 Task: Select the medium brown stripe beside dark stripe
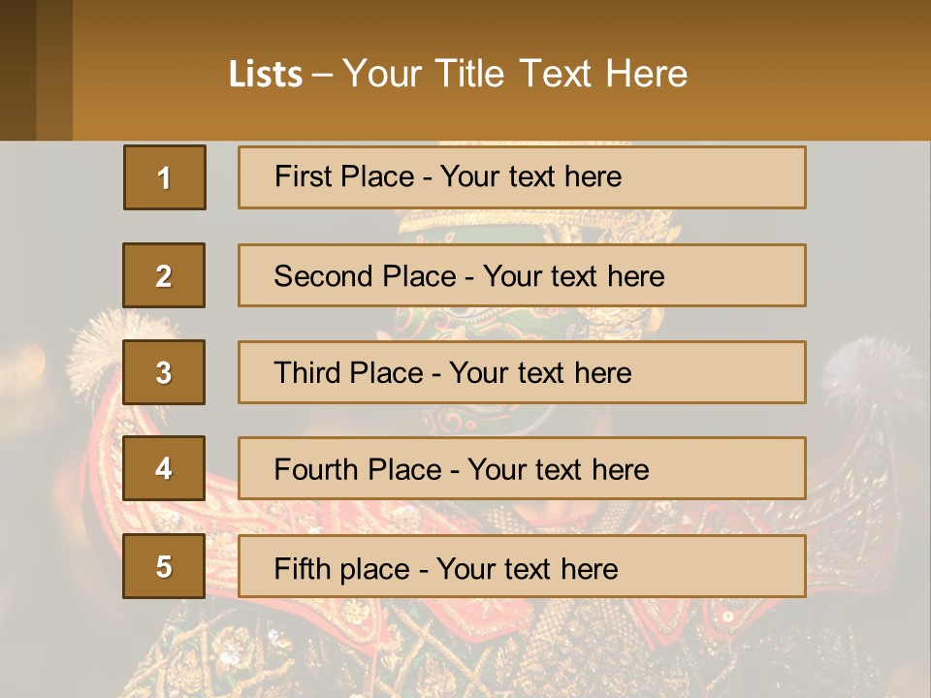54,70
